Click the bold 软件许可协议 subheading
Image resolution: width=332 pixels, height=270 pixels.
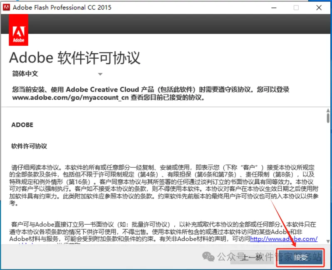coord(29,146)
